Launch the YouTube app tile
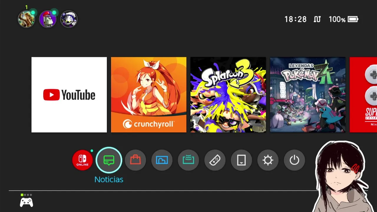Screen dimensions: 377x212 [x=69, y=95]
